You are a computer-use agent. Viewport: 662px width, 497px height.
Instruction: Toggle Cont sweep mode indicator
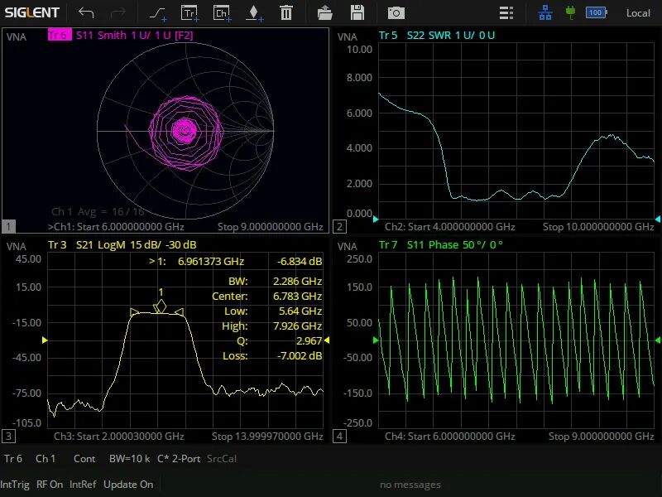pyautogui.click(x=84, y=459)
